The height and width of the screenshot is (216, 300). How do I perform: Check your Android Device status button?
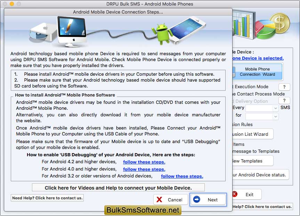click(261, 175)
